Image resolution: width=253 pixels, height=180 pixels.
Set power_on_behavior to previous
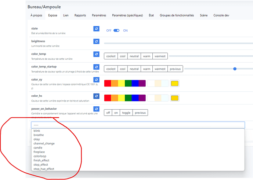point(140,113)
